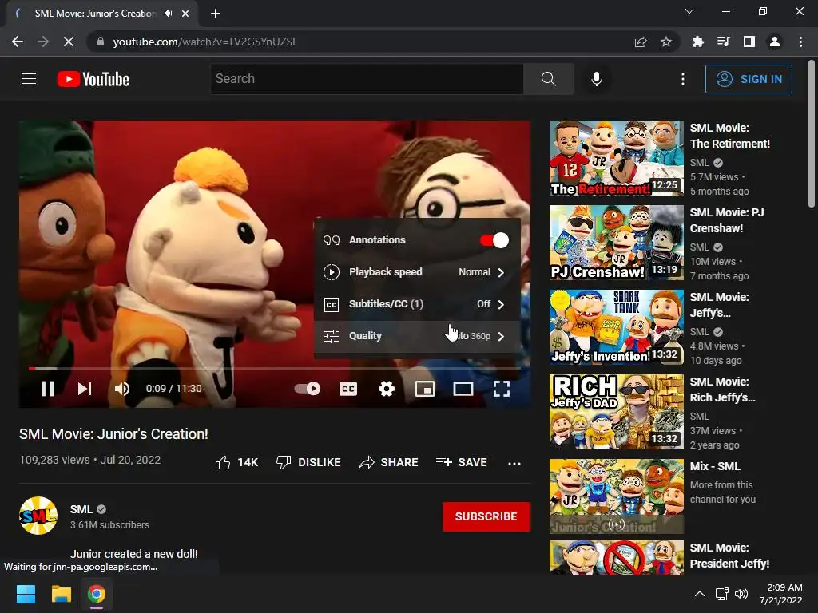Mute the tab using the tab speaker icon

168,14
